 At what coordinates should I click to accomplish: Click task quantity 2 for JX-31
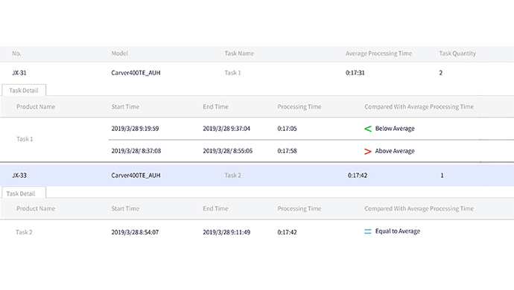coord(440,73)
